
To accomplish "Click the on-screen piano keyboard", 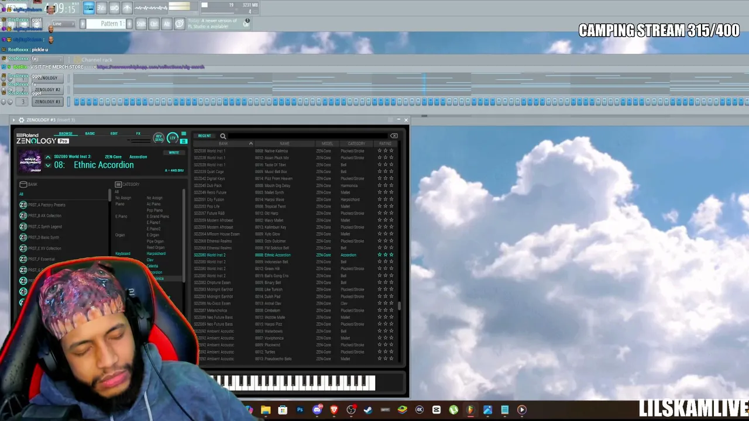I will click(x=293, y=383).
